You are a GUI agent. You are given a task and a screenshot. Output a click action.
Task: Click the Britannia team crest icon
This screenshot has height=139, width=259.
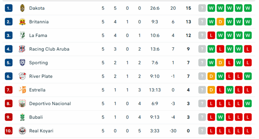pyautogui.click(x=22, y=22)
